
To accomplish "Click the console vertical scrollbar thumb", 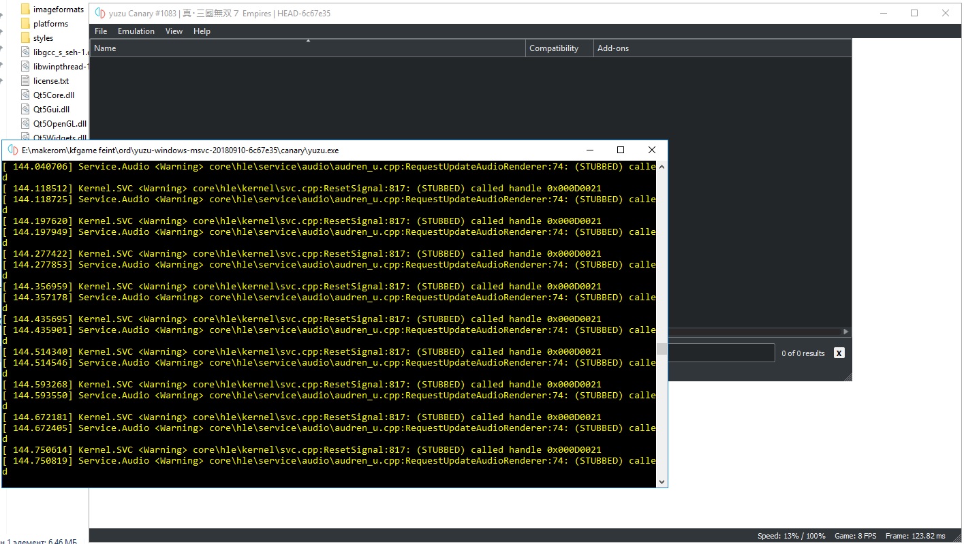I will click(662, 349).
